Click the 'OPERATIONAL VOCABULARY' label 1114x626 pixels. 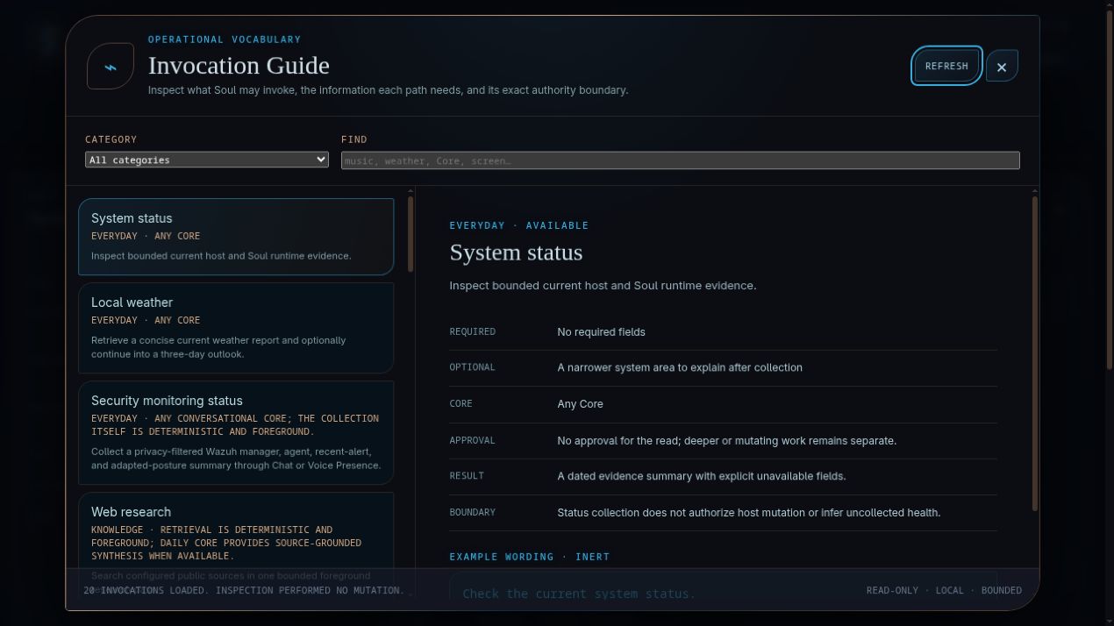point(225,39)
